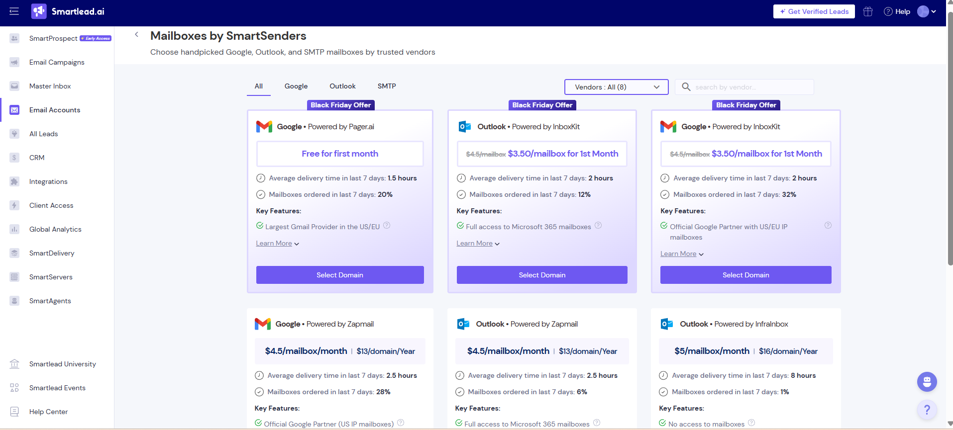953x430 pixels.
Task: Focus the search by vendor field
Action: point(744,87)
